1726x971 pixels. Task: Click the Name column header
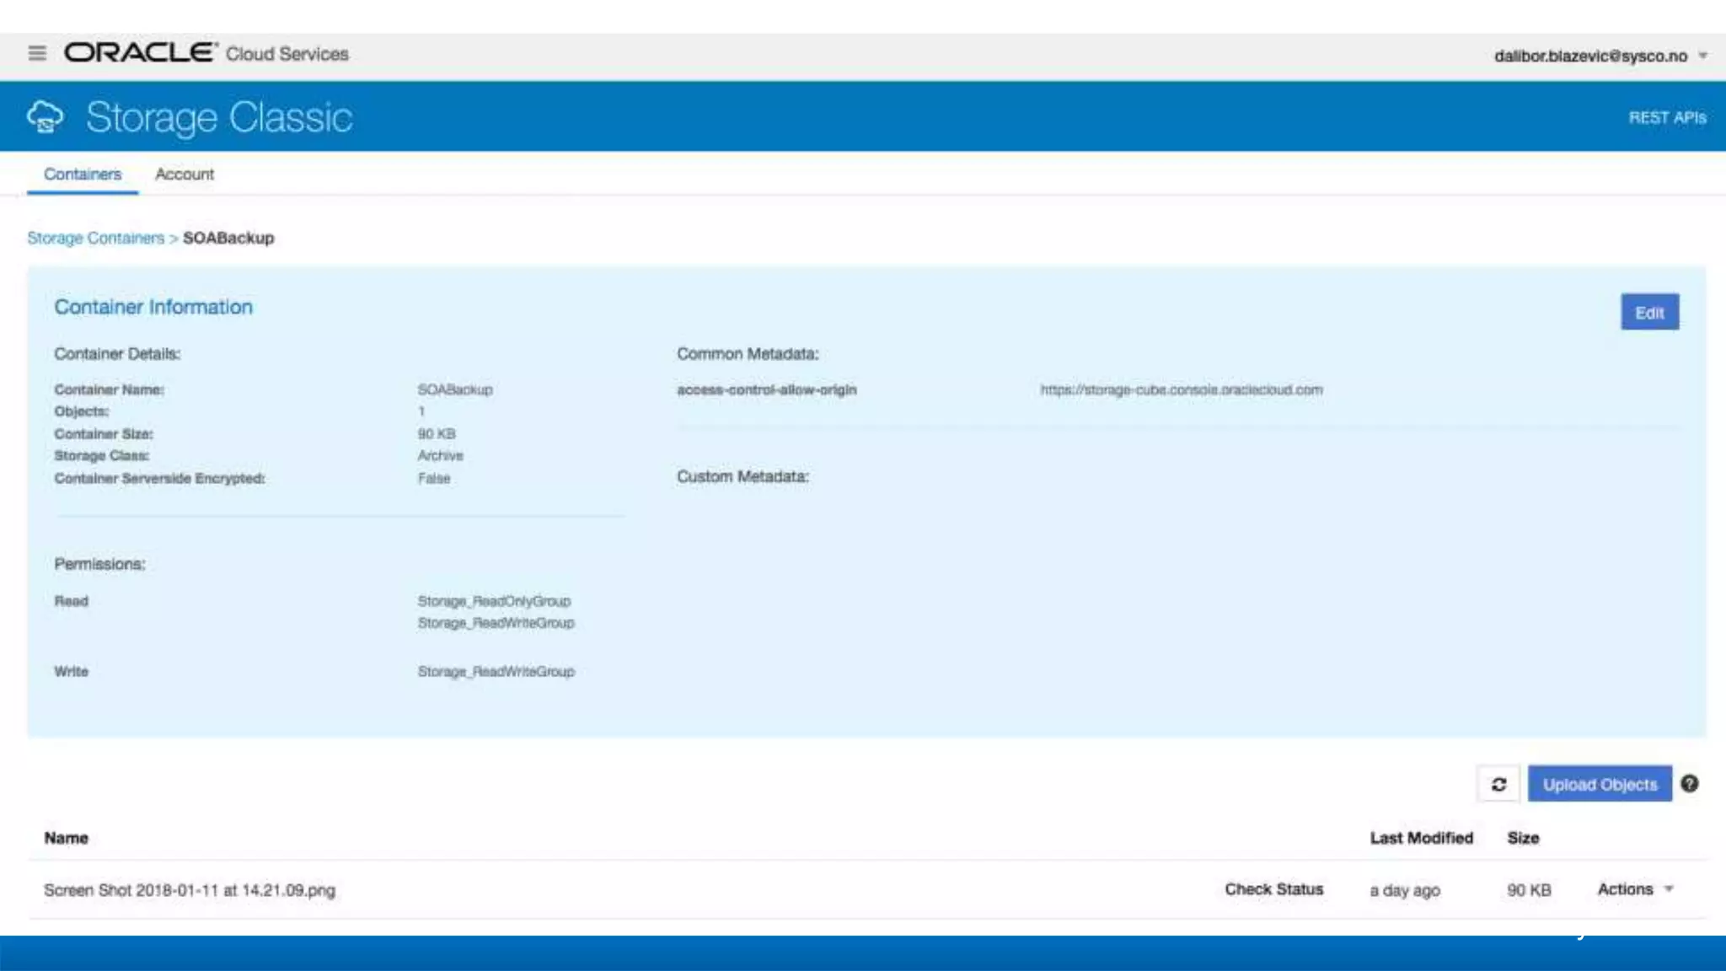click(x=67, y=838)
